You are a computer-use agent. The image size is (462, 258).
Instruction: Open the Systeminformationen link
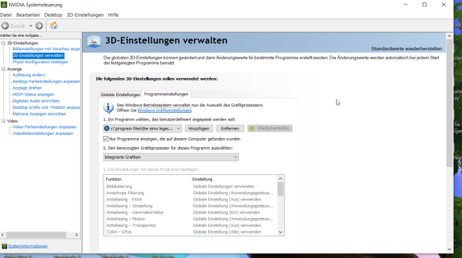[x=28, y=246]
